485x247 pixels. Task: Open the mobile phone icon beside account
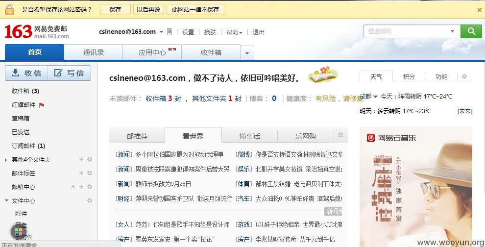(170, 32)
